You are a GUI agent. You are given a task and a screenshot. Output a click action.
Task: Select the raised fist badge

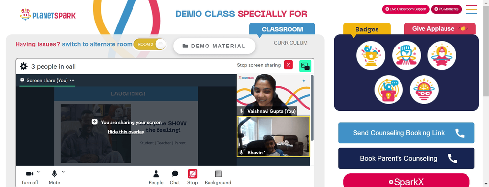click(x=406, y=56)
